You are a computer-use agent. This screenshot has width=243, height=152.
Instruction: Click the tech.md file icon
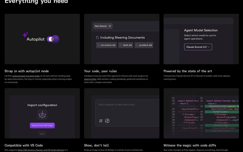[121, 45]
